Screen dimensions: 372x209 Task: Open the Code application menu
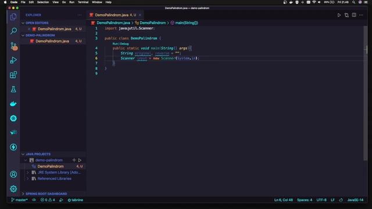14,2
